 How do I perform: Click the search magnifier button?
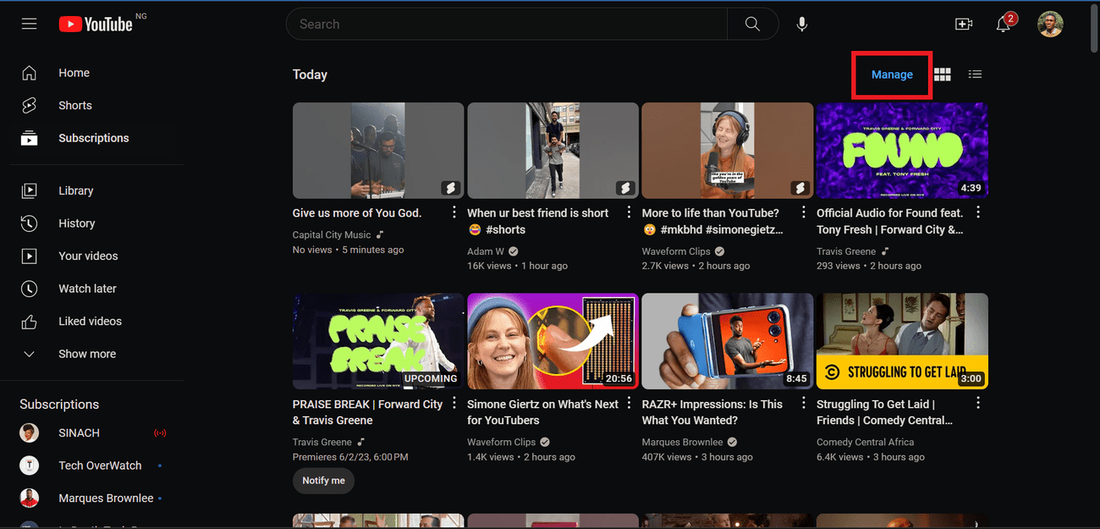click(752, 25)
